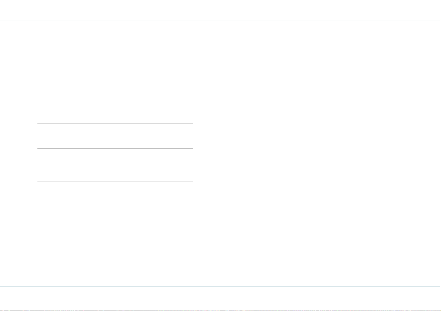Click the thin header separator line at top
Viewport: 441px width, 311px height.
[221, 20]
